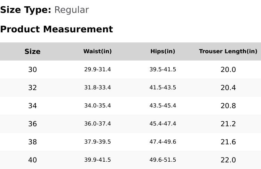Viewport: 261px width, 169px height.
Task: Click hips value 41.5-43.5
Action: pos(163,88)
